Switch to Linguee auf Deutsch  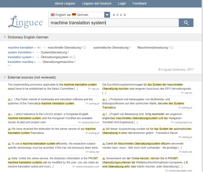97,3
